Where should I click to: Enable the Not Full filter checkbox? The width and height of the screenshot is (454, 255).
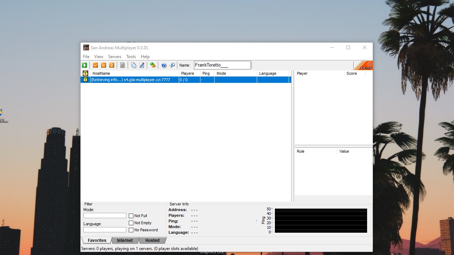pyautogui.click(x=131, y=216)
